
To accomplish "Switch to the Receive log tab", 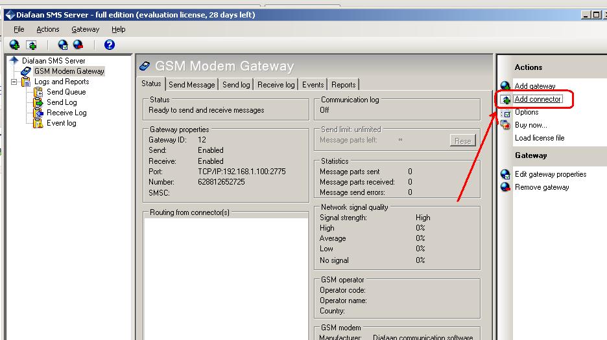I will coord(276,85).
